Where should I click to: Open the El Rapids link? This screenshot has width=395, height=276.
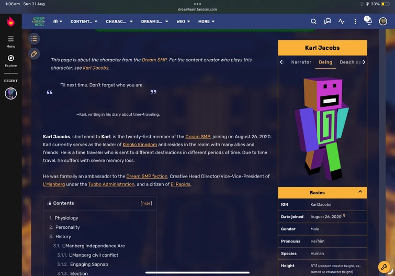point(180,184)
